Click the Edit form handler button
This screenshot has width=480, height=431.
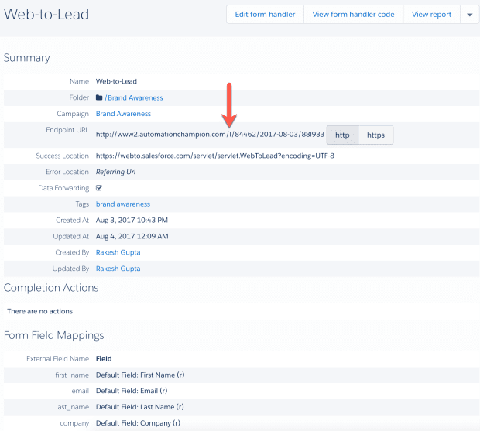pos(265,15)
